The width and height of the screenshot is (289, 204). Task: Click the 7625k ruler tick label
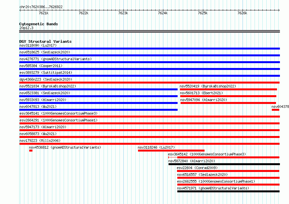click(x=203, y=13)
